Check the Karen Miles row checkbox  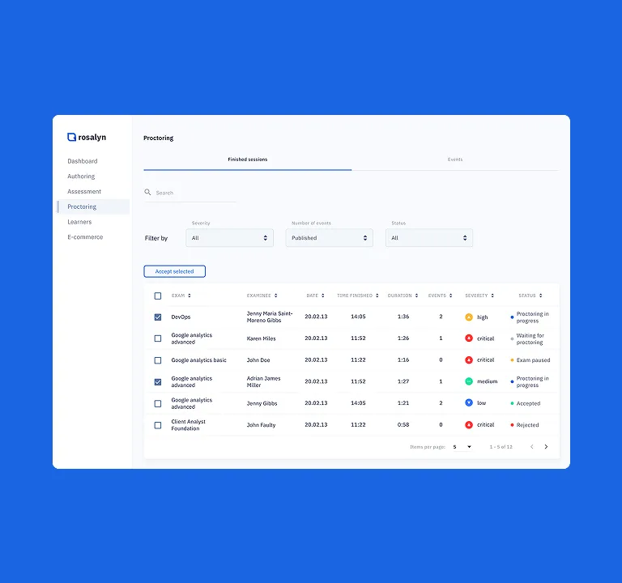coord(158,338)
